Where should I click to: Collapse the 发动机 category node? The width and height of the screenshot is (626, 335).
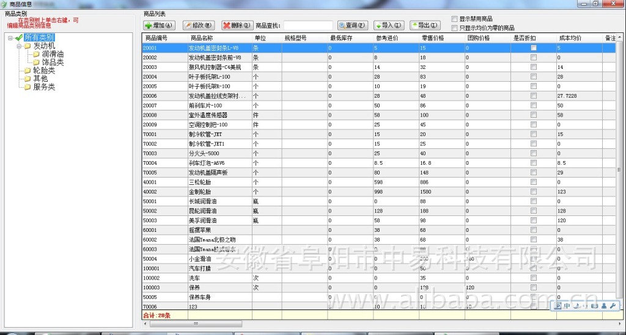point(19,46)
